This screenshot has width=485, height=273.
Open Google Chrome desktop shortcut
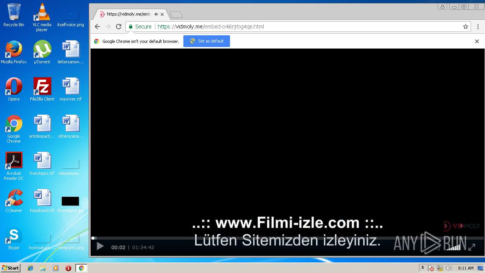pyautogui.click(x=14, y=129)
